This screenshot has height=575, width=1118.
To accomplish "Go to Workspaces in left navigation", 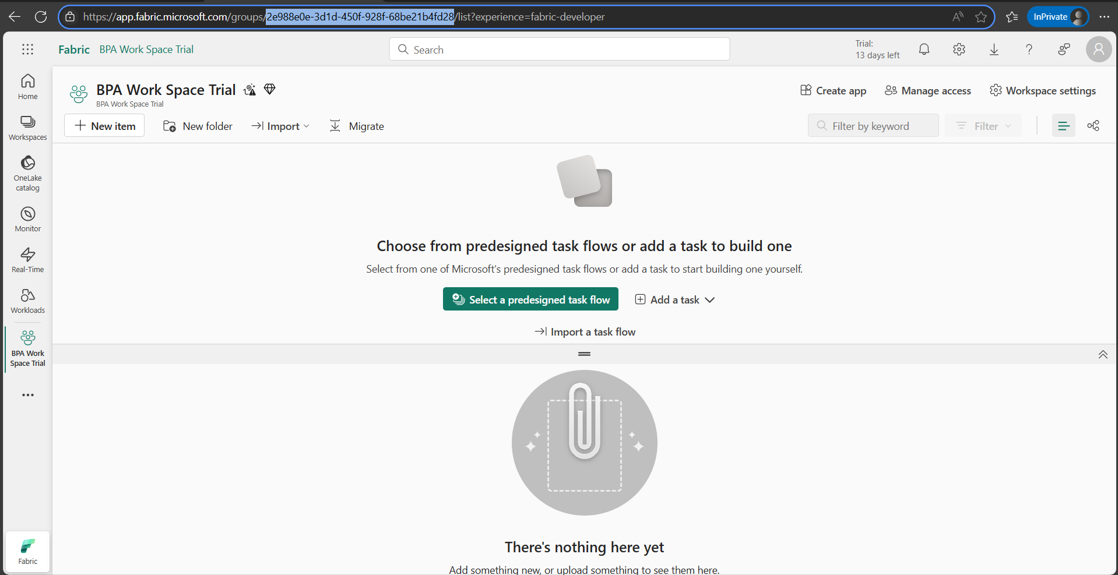I will (x=27, y=128).
